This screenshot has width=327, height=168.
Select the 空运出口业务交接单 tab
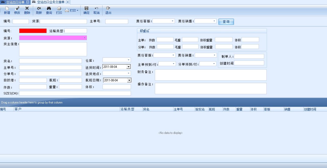[x=51, y=2]
